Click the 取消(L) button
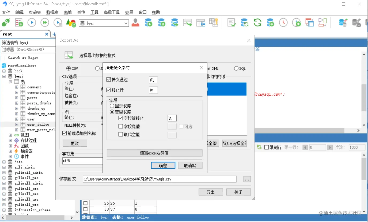 tap(190, 165)
